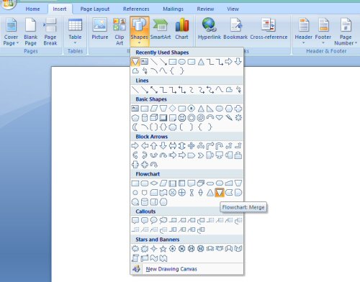Open the Page Layout tab
360x282 pixels.
pos(95,9)
